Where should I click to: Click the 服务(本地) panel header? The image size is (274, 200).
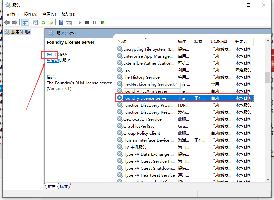[66, 33]
